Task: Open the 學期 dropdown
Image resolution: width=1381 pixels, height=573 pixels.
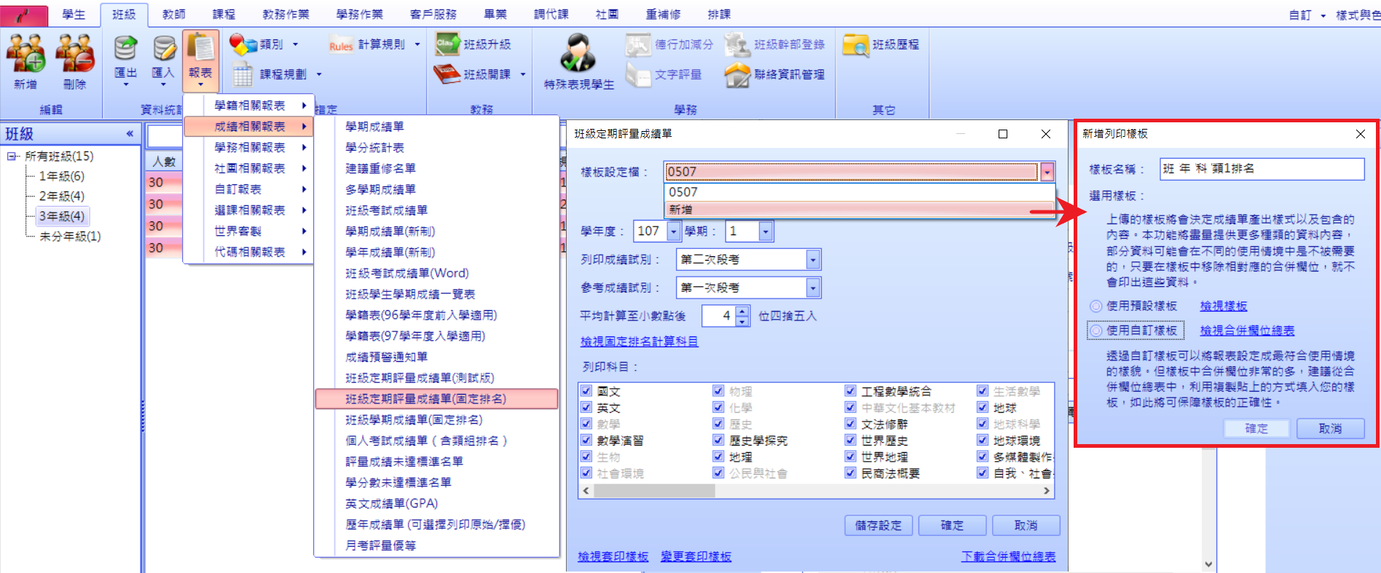Action: pyautogui.click(x=765, y=232)
